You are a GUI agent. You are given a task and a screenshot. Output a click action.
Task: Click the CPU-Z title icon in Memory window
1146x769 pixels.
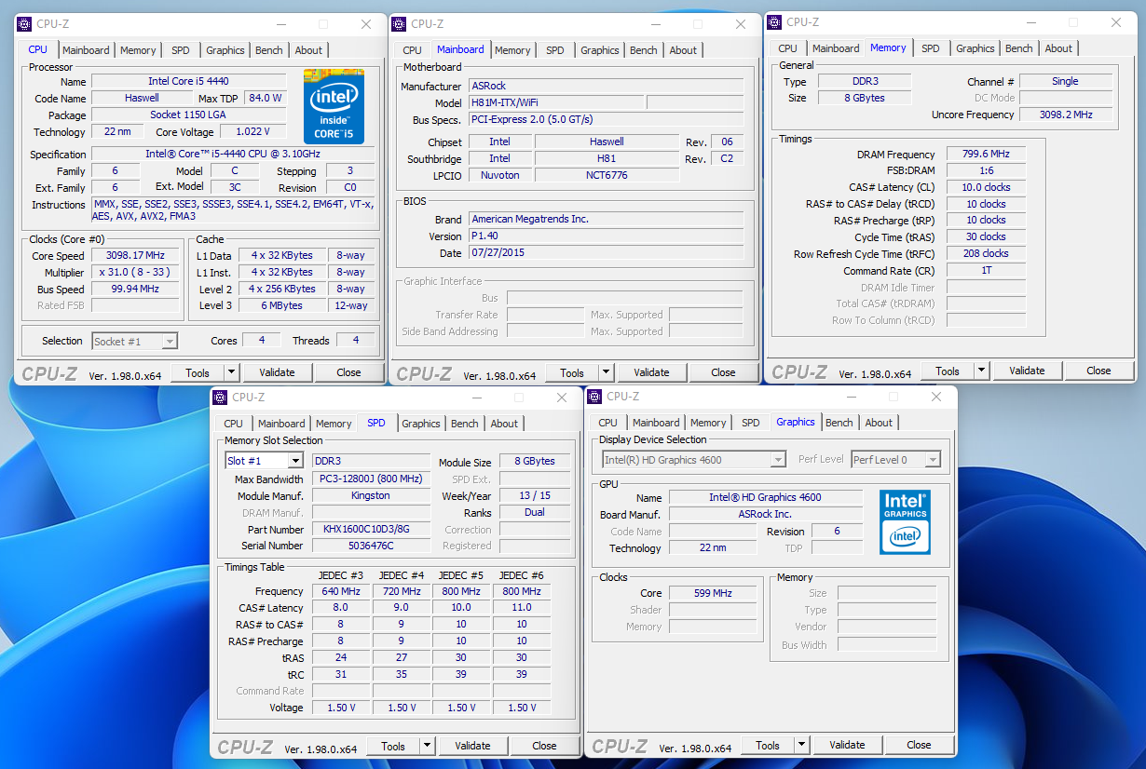point(774,22)
